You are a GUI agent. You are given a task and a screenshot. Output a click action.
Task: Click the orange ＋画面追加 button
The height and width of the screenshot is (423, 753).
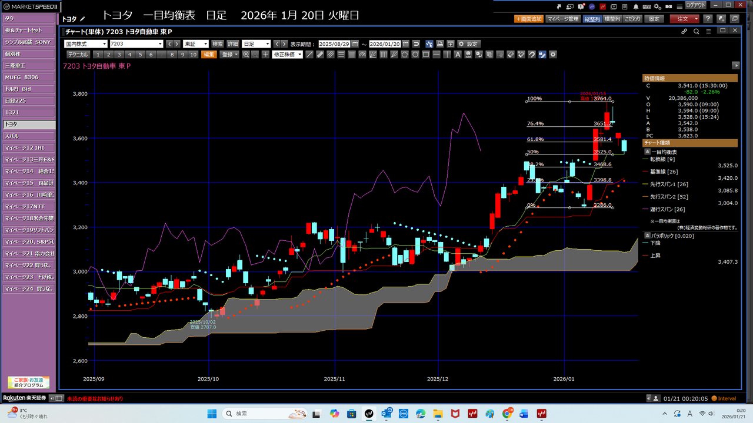(528, 19)
